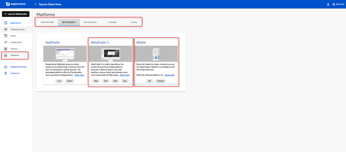Switch to the MetaTrader 4 tab
Viewport: 346px width, 152px height.
point(90,22)
